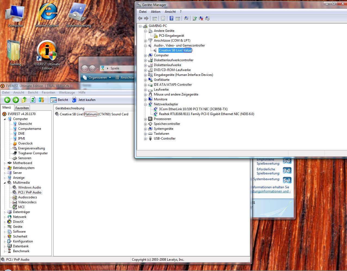Click Jetzt kaufen in EVEREST toolbar
This screenshot has width=347, height=271.
click(x=83, y=100)
